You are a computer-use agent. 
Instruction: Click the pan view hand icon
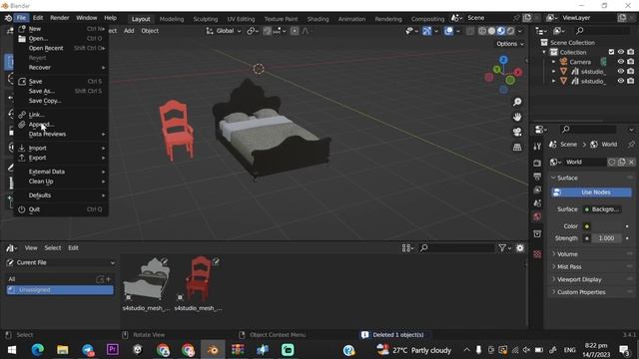pyautogui.click(x=517, y=117)
